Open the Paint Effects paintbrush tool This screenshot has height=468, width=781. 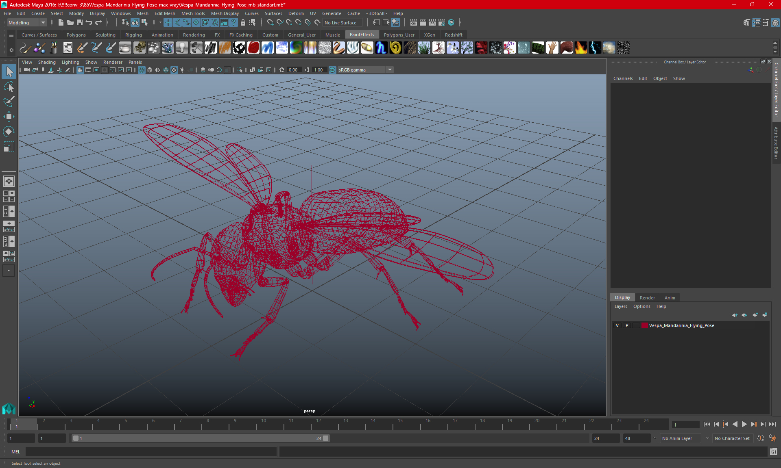(x=25, y=48)
